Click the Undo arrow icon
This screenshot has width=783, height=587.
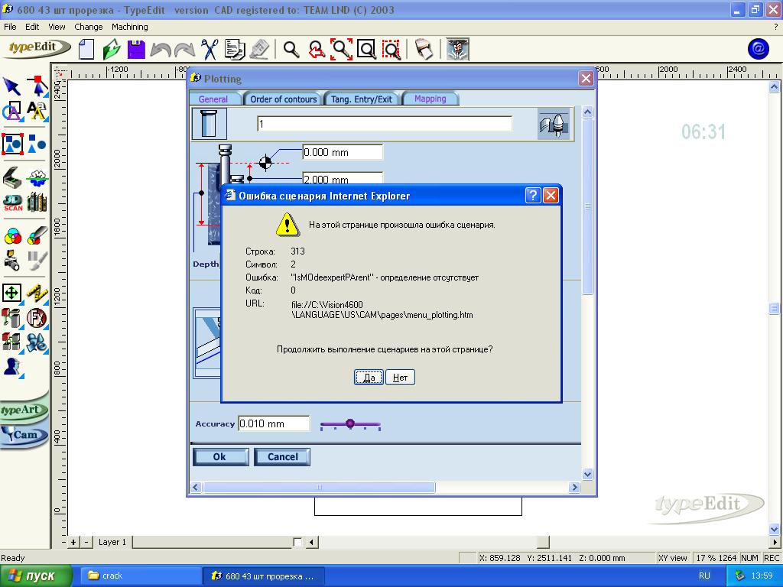tap(161, 50)
